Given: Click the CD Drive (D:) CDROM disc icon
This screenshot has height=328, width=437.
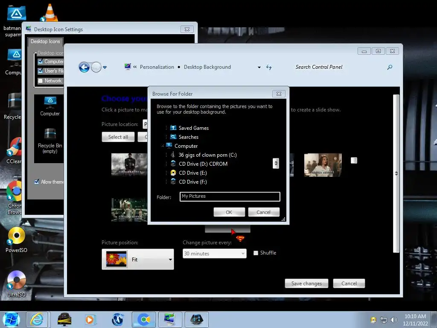Looking at the screenshot, I should coord(173,164).
